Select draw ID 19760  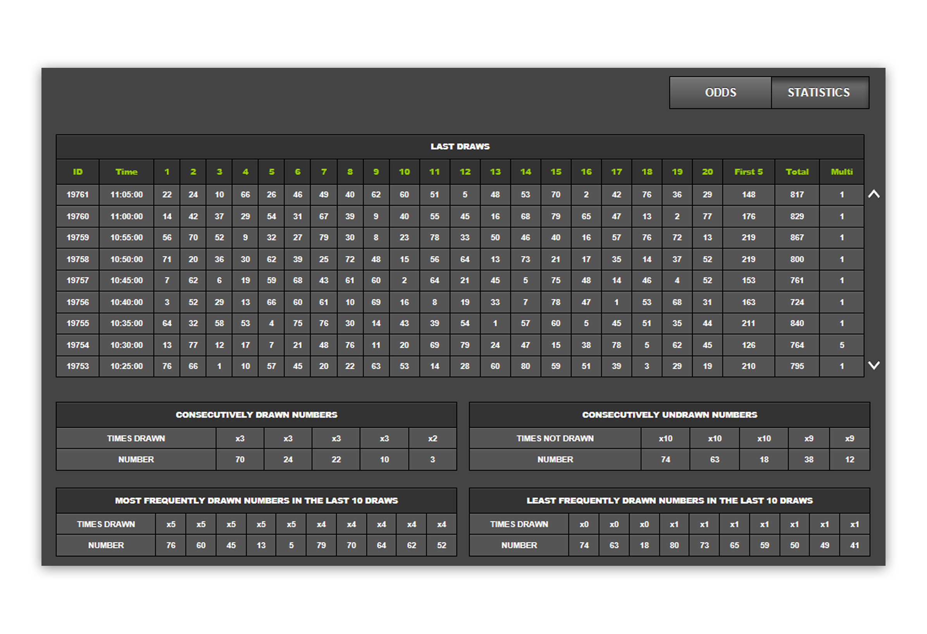point(78,216)
